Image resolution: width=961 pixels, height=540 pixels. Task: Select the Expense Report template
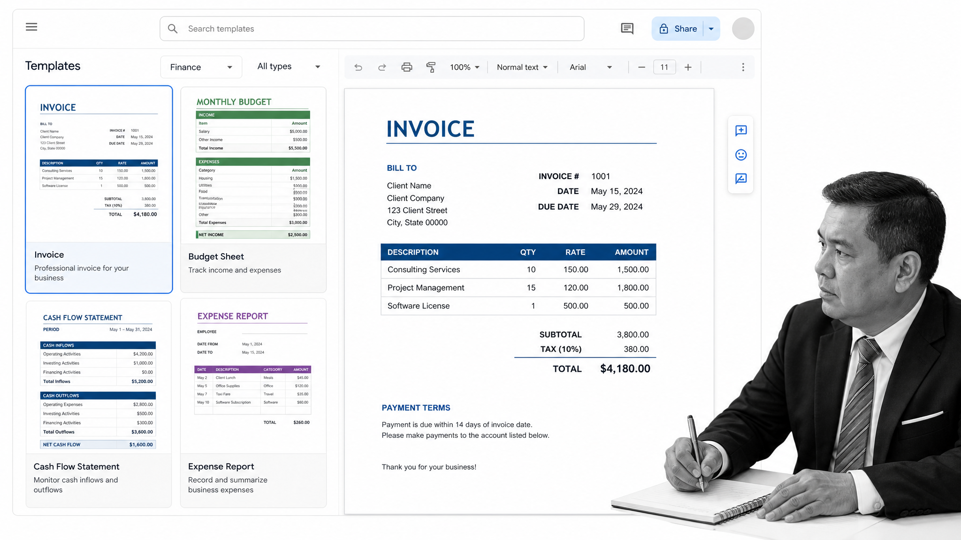coord(253,403)
